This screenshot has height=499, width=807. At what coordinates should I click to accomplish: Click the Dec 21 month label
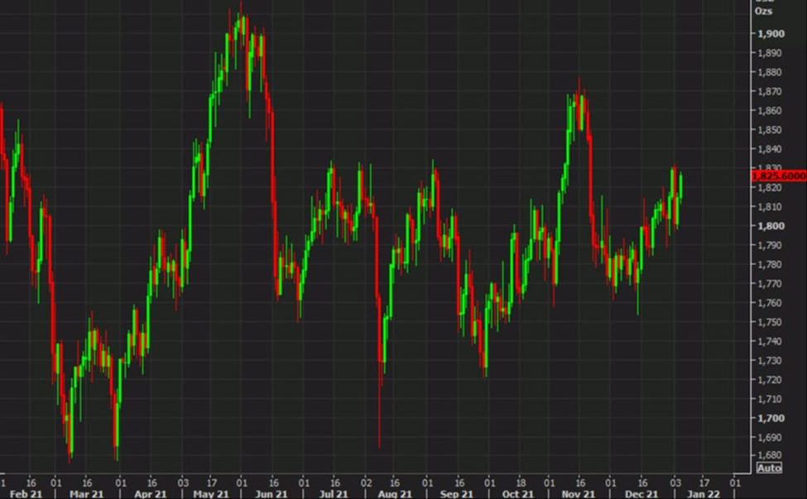[x=641, y=494]
